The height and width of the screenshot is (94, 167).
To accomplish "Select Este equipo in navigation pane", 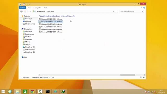I will [28, 29].
